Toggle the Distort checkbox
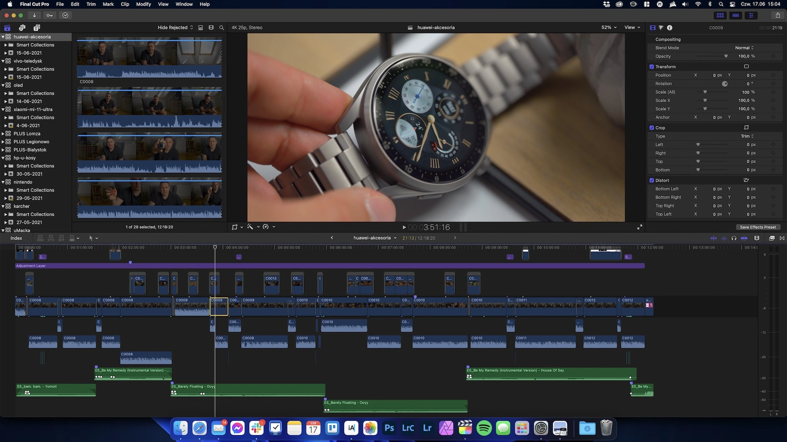Viewport: 787px width, 442px height. pos(652,180)
